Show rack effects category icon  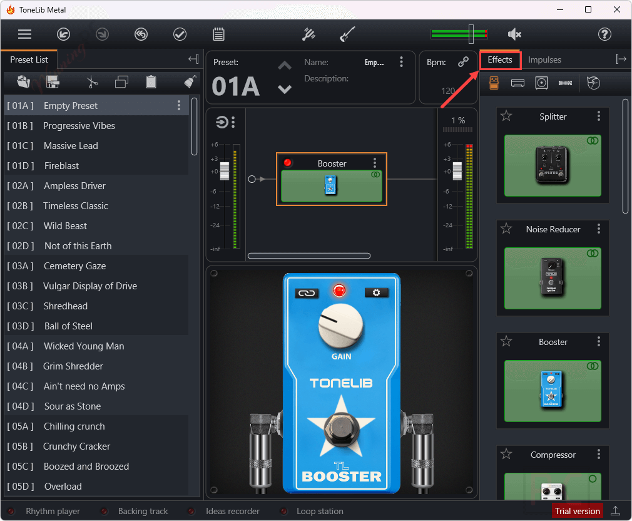(565, 83)
